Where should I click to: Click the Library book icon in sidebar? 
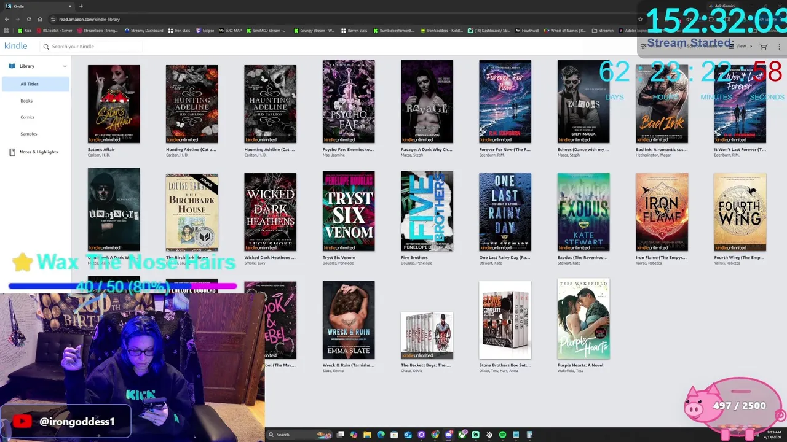[12, 66]
